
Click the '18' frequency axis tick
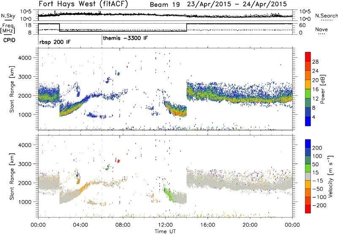coord(28,25)
